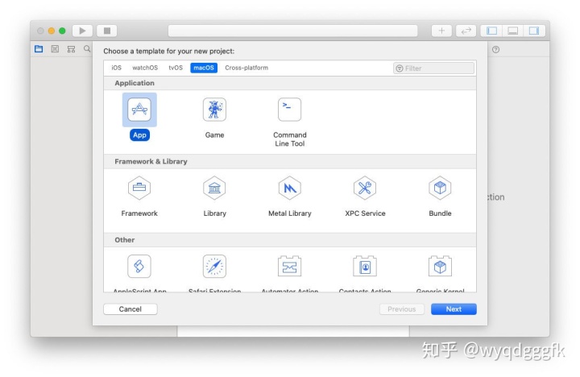Open the Library plus button in toolbar
Viewport: 580px width, 377px height.
click(441, 31)
